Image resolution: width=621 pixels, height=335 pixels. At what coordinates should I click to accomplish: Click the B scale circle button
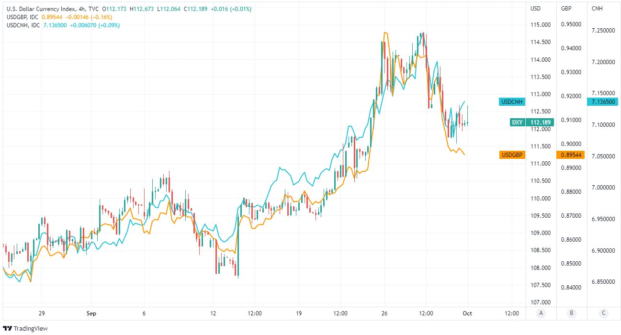coord(572,313)
